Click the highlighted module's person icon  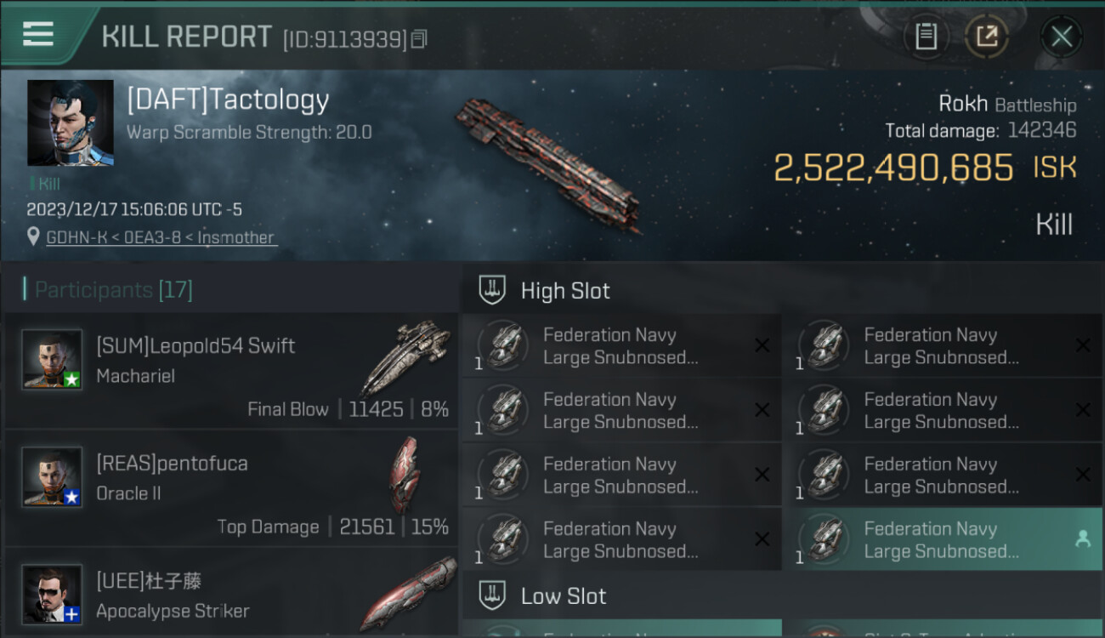point(1083,538)
